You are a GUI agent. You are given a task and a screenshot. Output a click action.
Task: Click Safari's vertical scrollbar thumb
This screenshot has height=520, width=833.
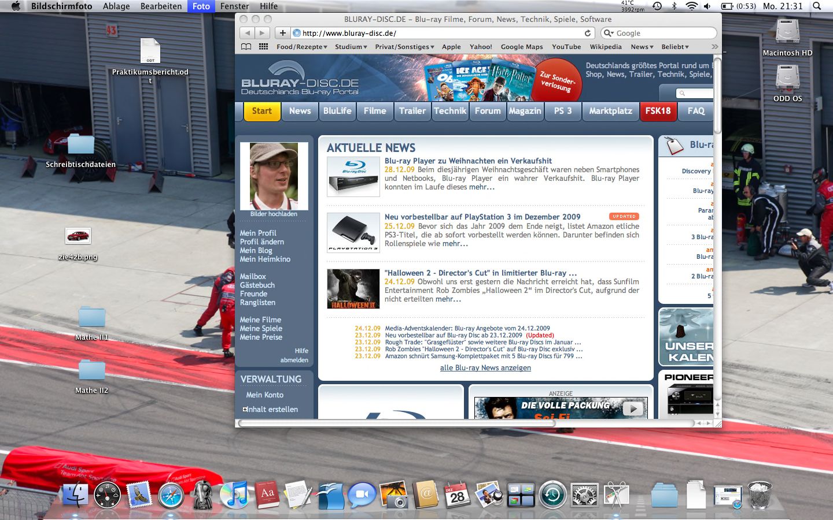point(717,95)
